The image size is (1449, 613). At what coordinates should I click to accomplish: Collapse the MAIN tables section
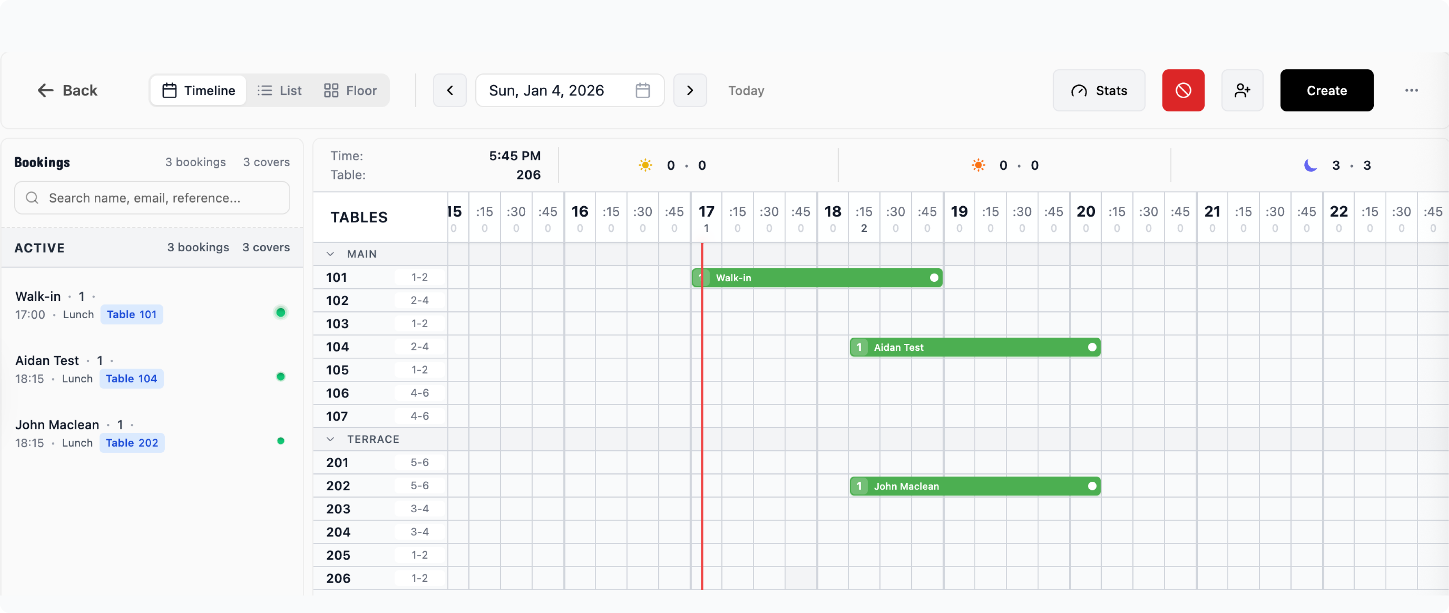(x=330, y=254)
